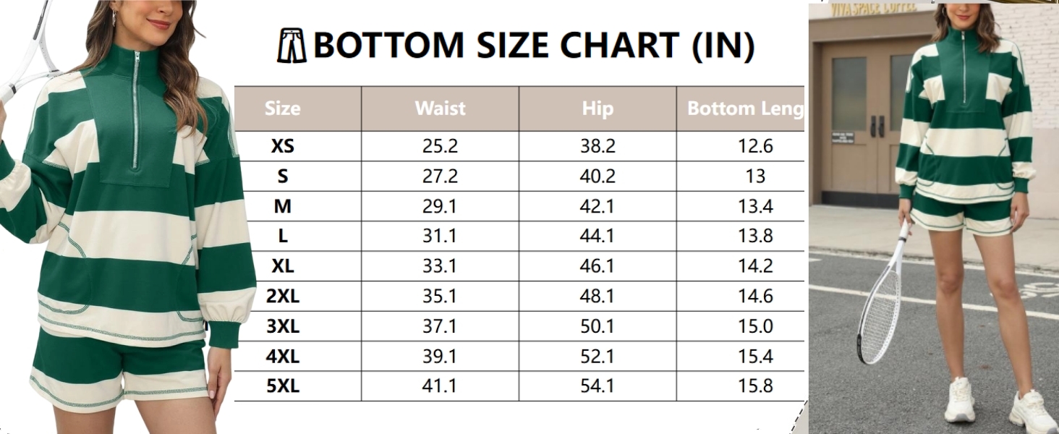Image resolution: width=1059 pixels, height=434 pixels.
Task: Click the 13.8 bottom length value
Action: click(x=755, y=237)
